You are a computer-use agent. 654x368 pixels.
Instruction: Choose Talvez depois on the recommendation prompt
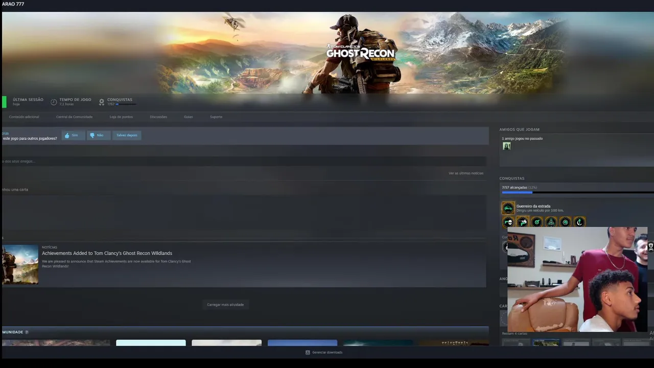pos(127,135)
